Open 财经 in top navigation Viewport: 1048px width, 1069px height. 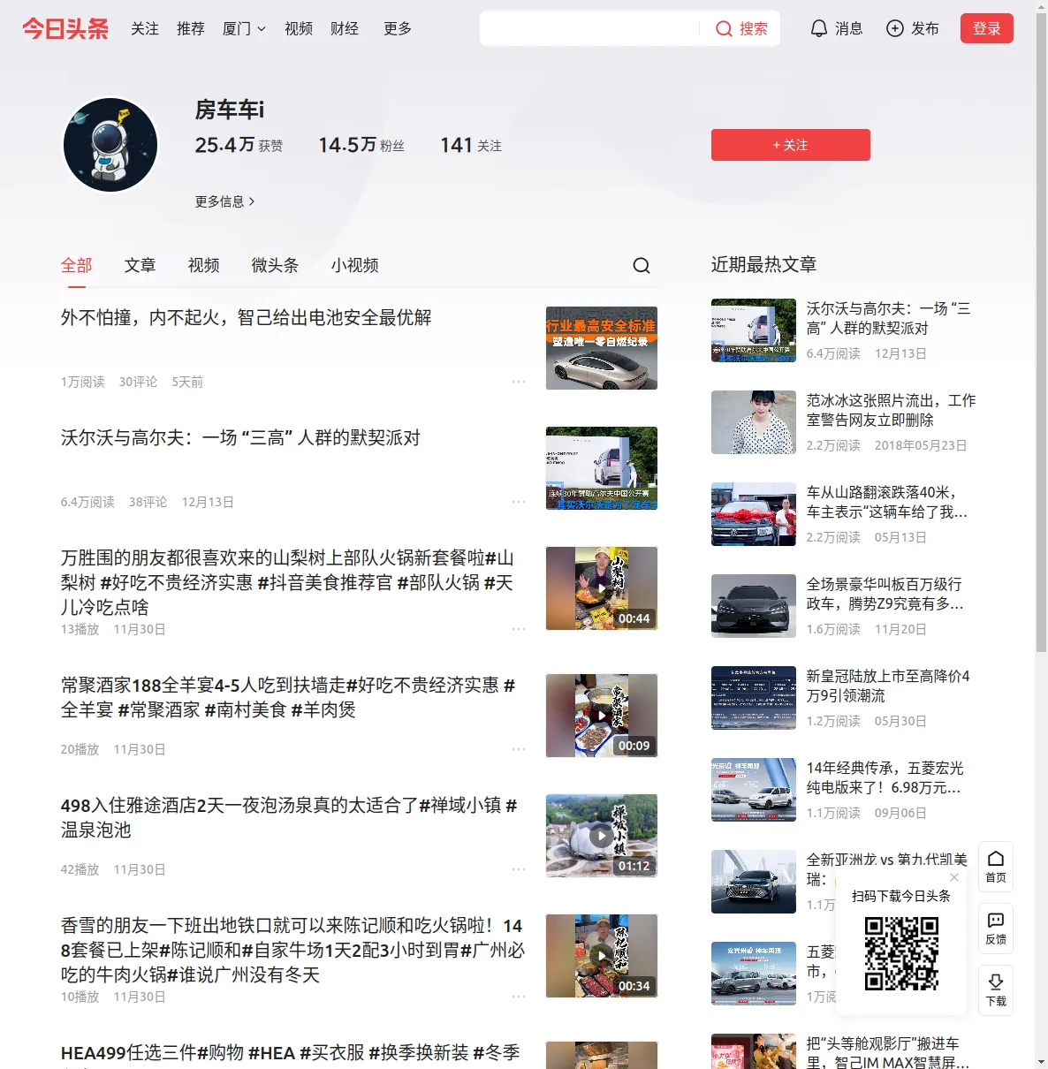coord(345,29)
